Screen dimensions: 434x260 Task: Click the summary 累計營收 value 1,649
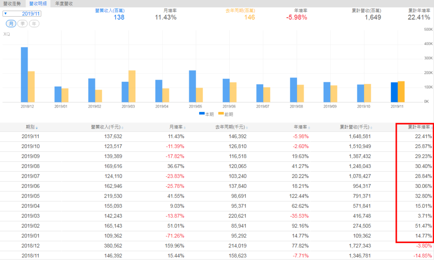tap(373, 17)
